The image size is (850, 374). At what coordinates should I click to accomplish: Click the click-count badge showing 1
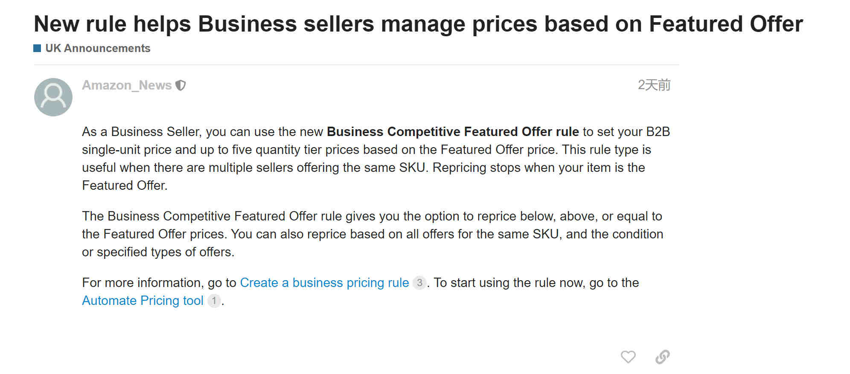214,301
